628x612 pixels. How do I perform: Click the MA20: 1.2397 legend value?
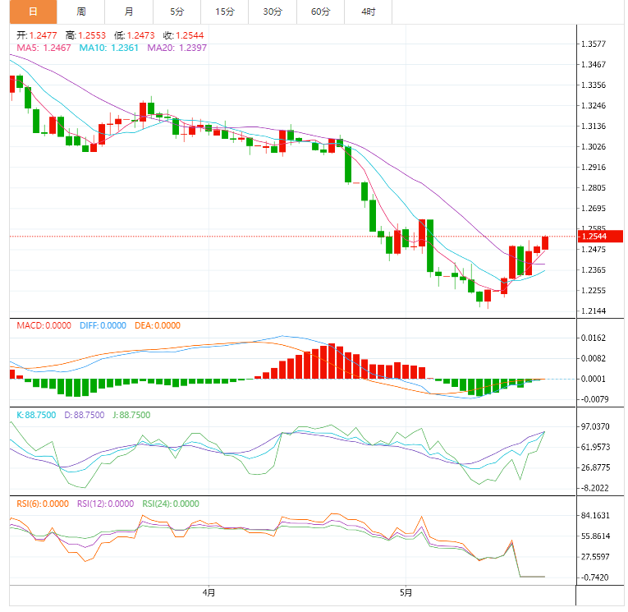176,48
